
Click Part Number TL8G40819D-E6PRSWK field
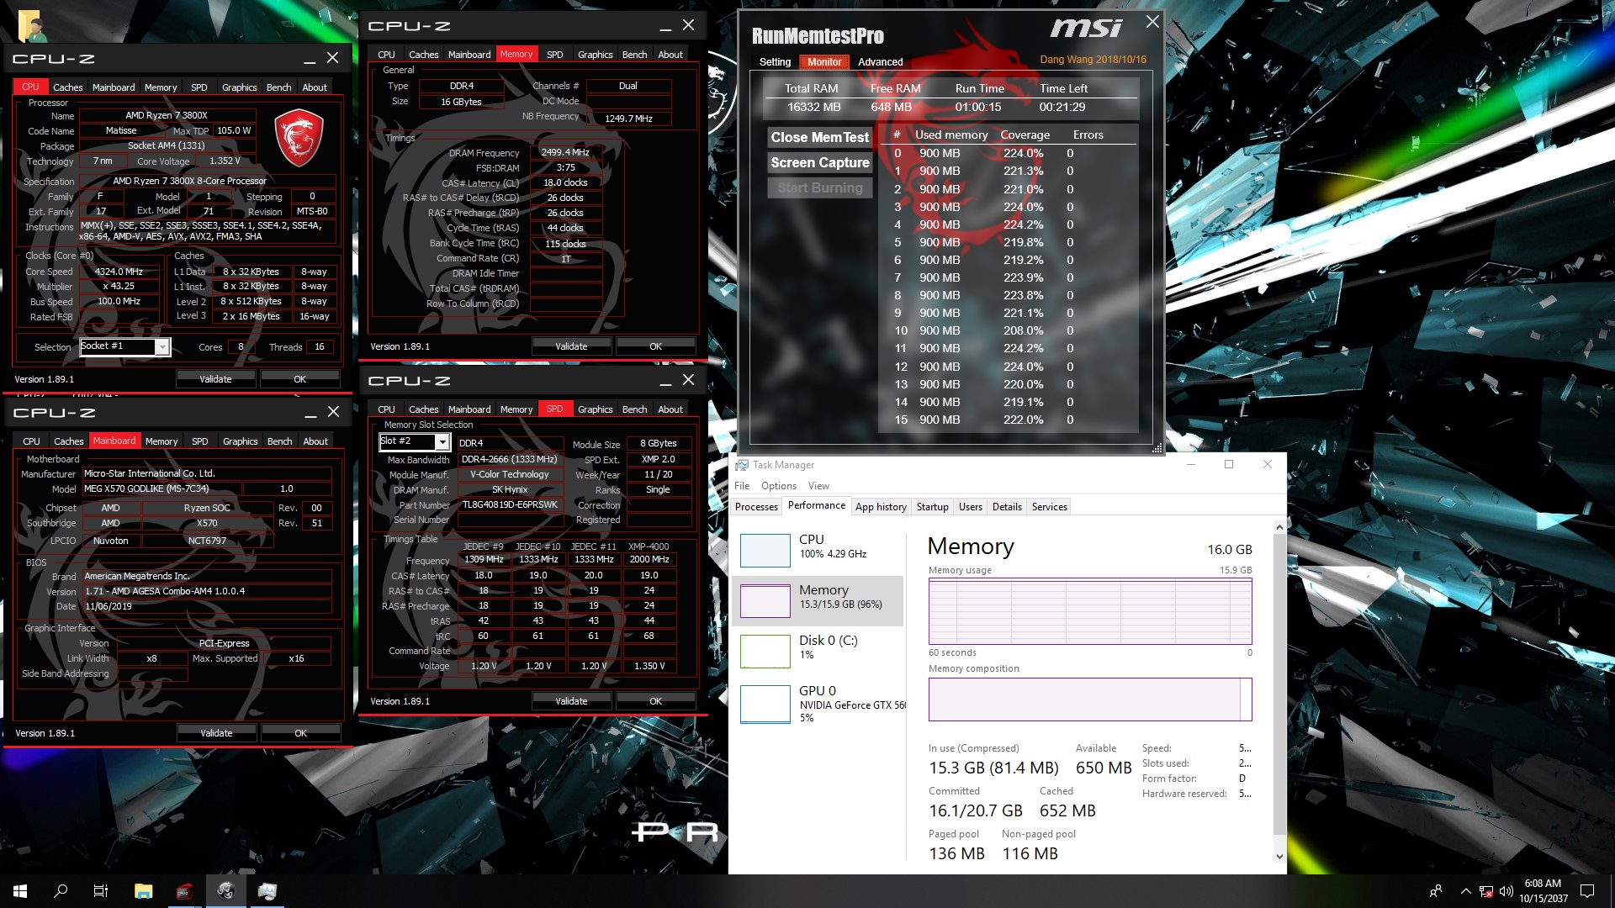(510, 505)
